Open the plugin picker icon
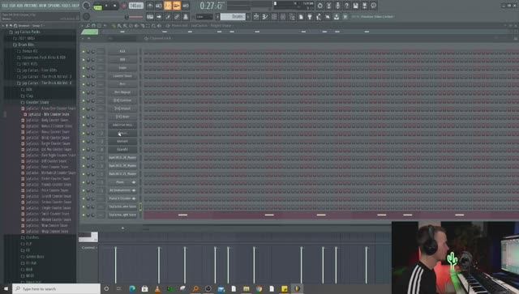The image size is (519, 294). (310, 16)
